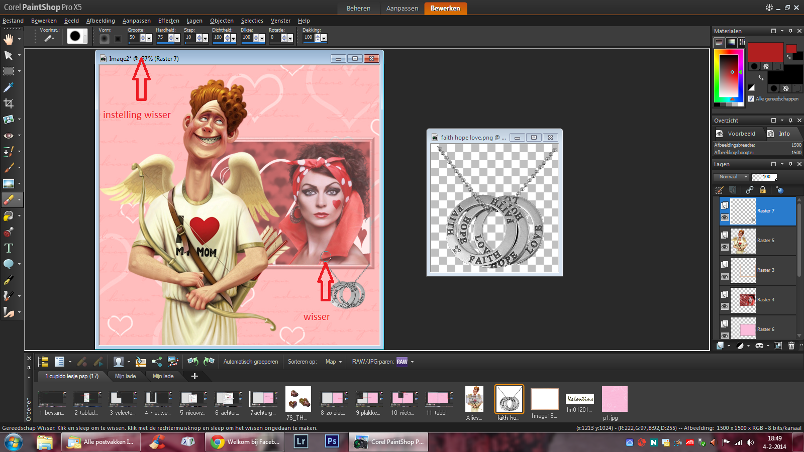Select the Dropper tool

point(9,87)
